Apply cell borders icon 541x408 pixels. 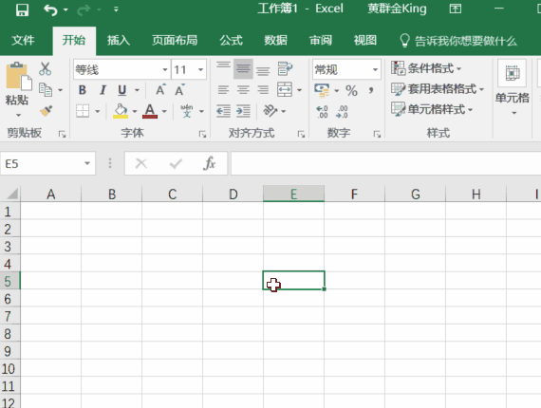(x=83, y=111)
